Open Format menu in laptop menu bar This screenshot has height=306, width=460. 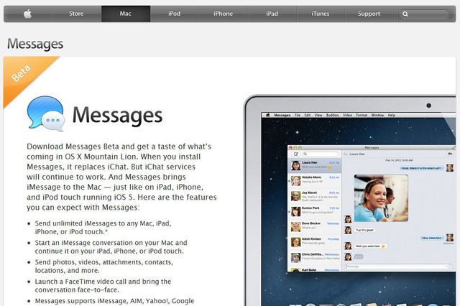point(362,115)
